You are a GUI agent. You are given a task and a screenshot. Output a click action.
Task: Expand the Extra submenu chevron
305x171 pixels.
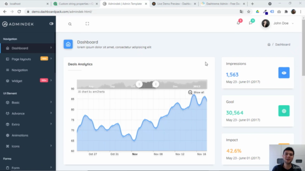51,124
